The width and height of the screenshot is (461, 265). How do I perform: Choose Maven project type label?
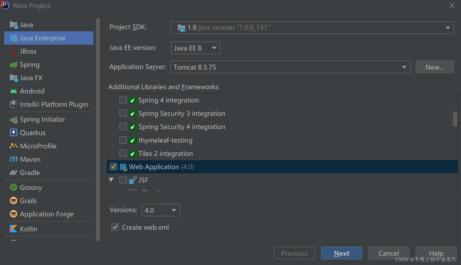coord(30,159)
